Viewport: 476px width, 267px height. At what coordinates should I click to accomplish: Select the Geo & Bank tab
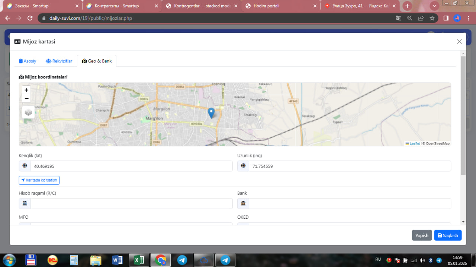97,61
